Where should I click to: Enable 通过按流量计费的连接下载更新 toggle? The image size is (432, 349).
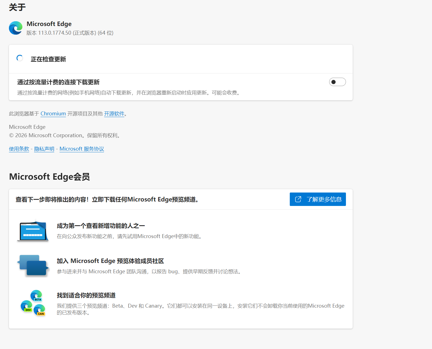coord(337,82)
